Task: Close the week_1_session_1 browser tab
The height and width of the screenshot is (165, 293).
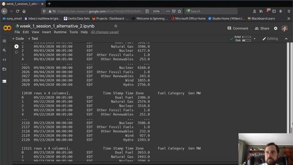Action: [x=43, y=4]
